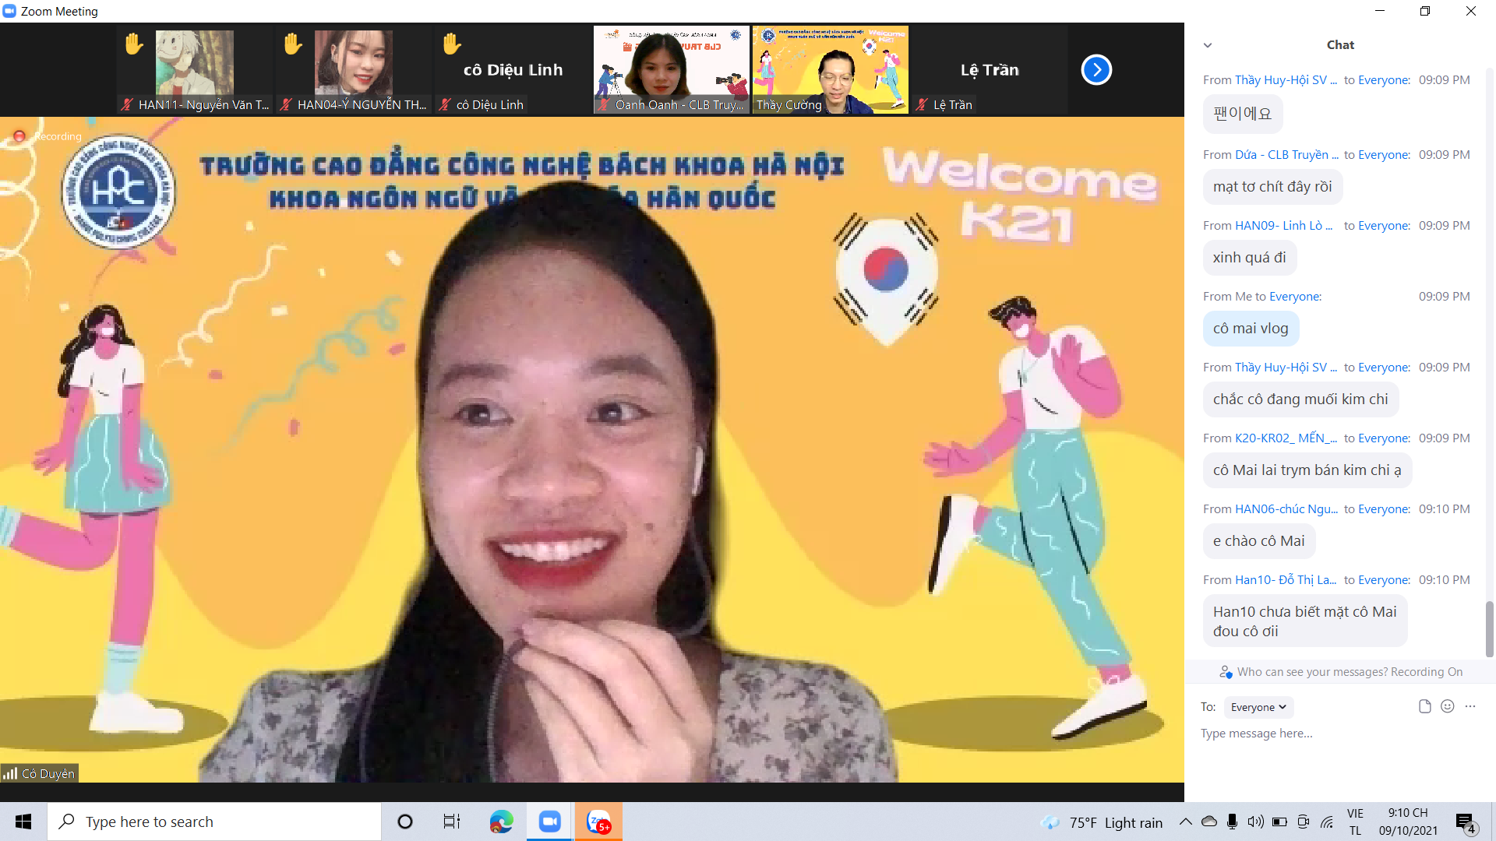
Task: Click the Windows Start button
Action: pyautogui.click(x=23, y=822)
